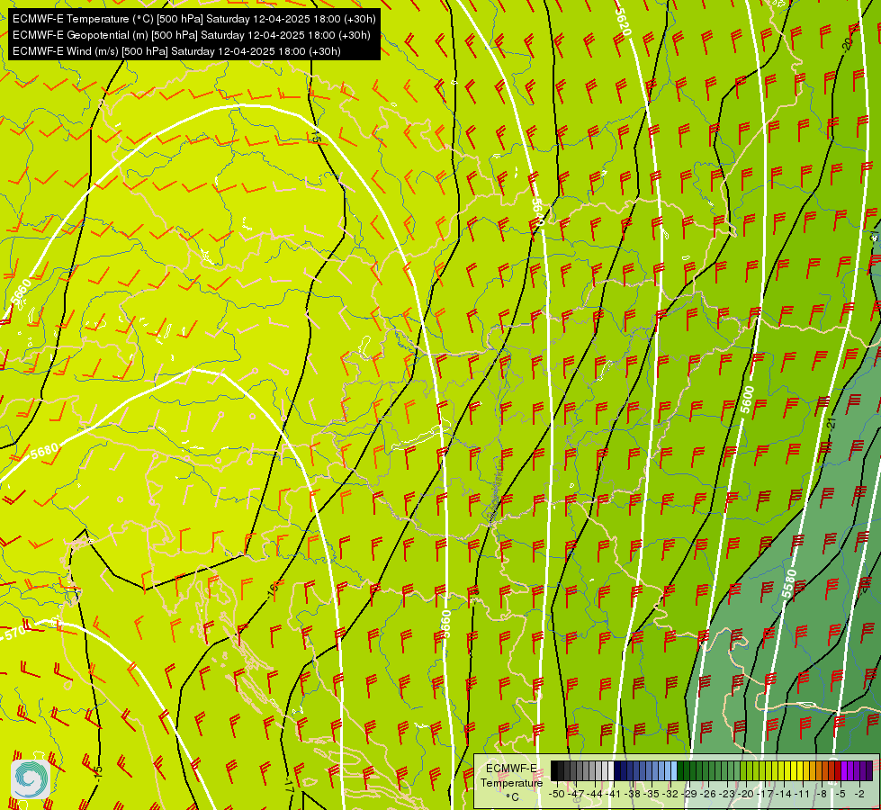Click the 5600 geopotential contour label

pos(747,400)
